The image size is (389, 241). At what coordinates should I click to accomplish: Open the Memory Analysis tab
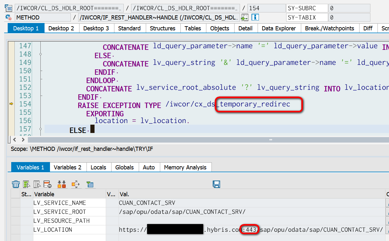click(185, 167)
